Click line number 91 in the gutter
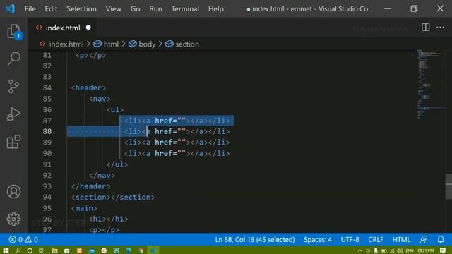This screenshot has height=254, width=452. pos(47,164)
